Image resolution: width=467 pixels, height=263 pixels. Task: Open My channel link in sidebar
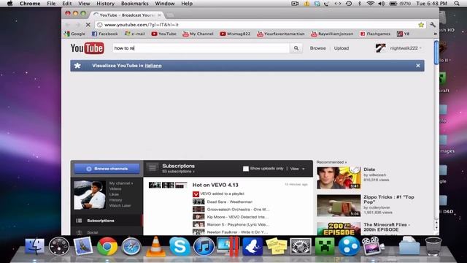(x=120, y=183)
